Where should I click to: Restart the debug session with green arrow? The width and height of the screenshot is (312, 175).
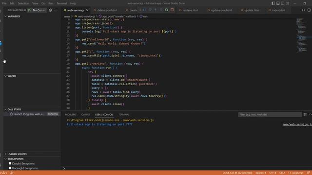[167, 10]
